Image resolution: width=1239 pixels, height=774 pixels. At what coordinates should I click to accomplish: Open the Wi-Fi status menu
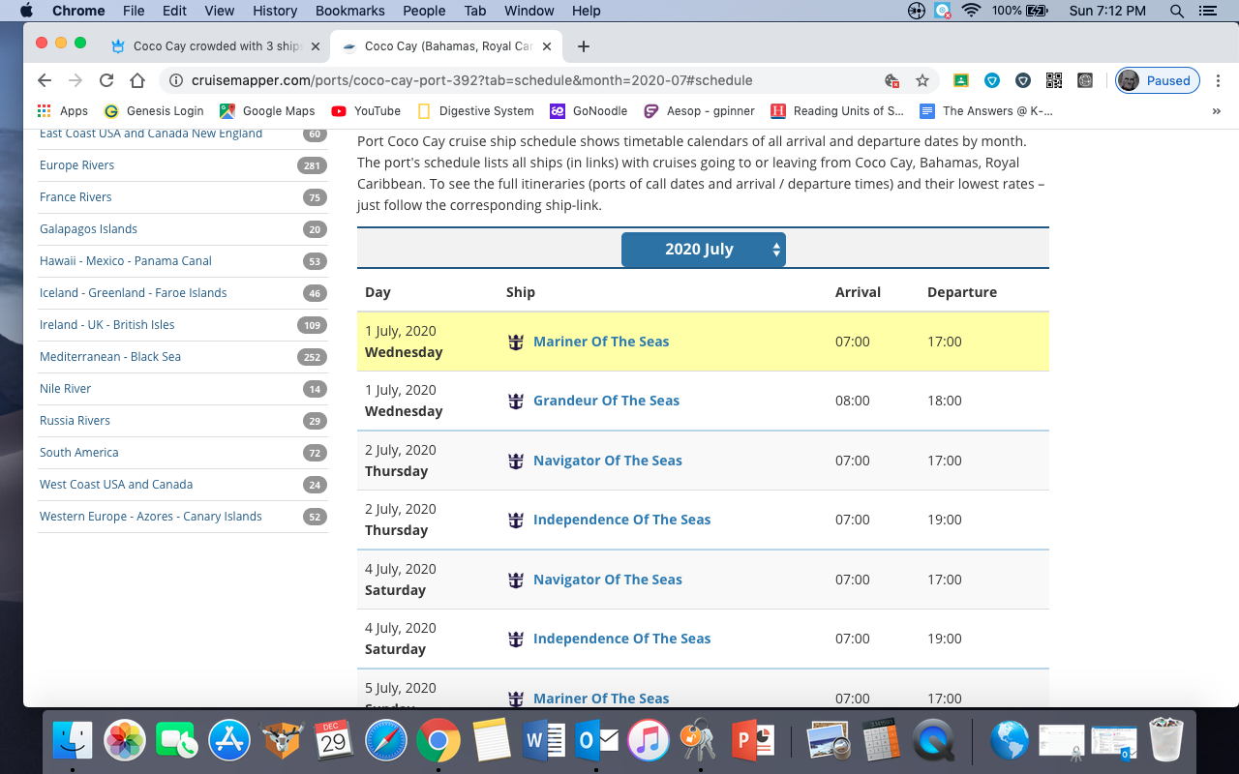(x=972, y=11)
